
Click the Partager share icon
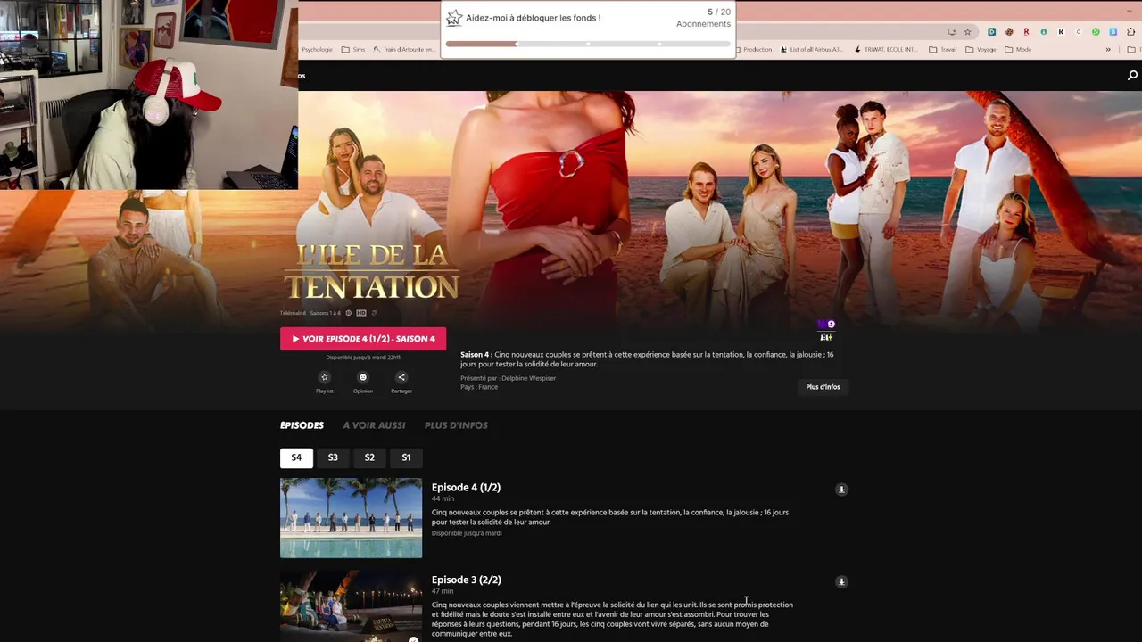[401, 377]
